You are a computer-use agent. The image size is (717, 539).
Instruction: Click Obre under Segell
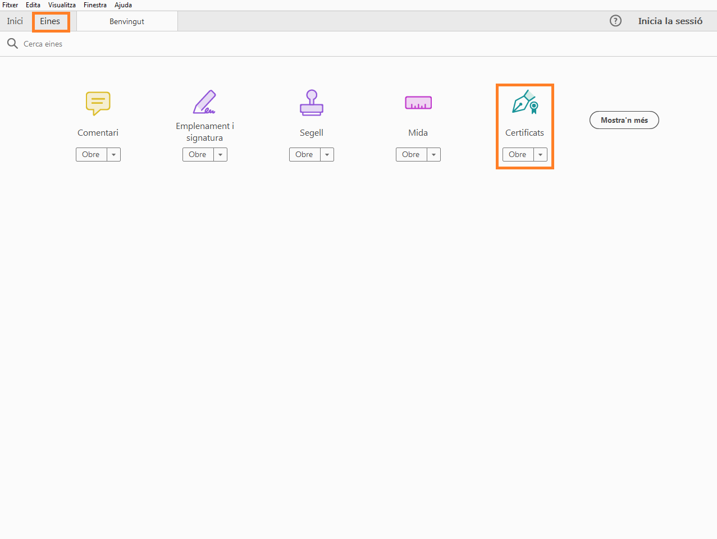(304, 154)
